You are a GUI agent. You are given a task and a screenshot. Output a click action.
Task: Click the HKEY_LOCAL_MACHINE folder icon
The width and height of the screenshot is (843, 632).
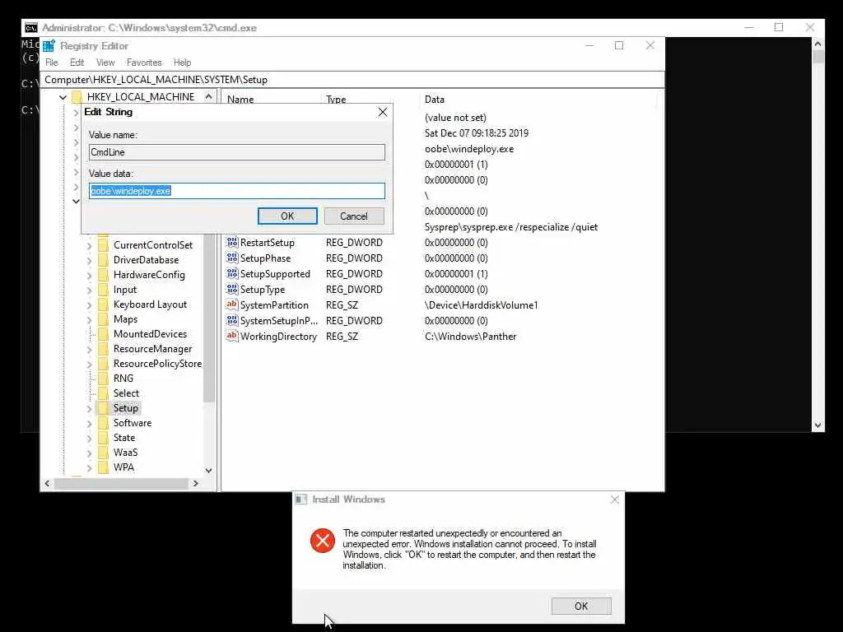(77, 97)
